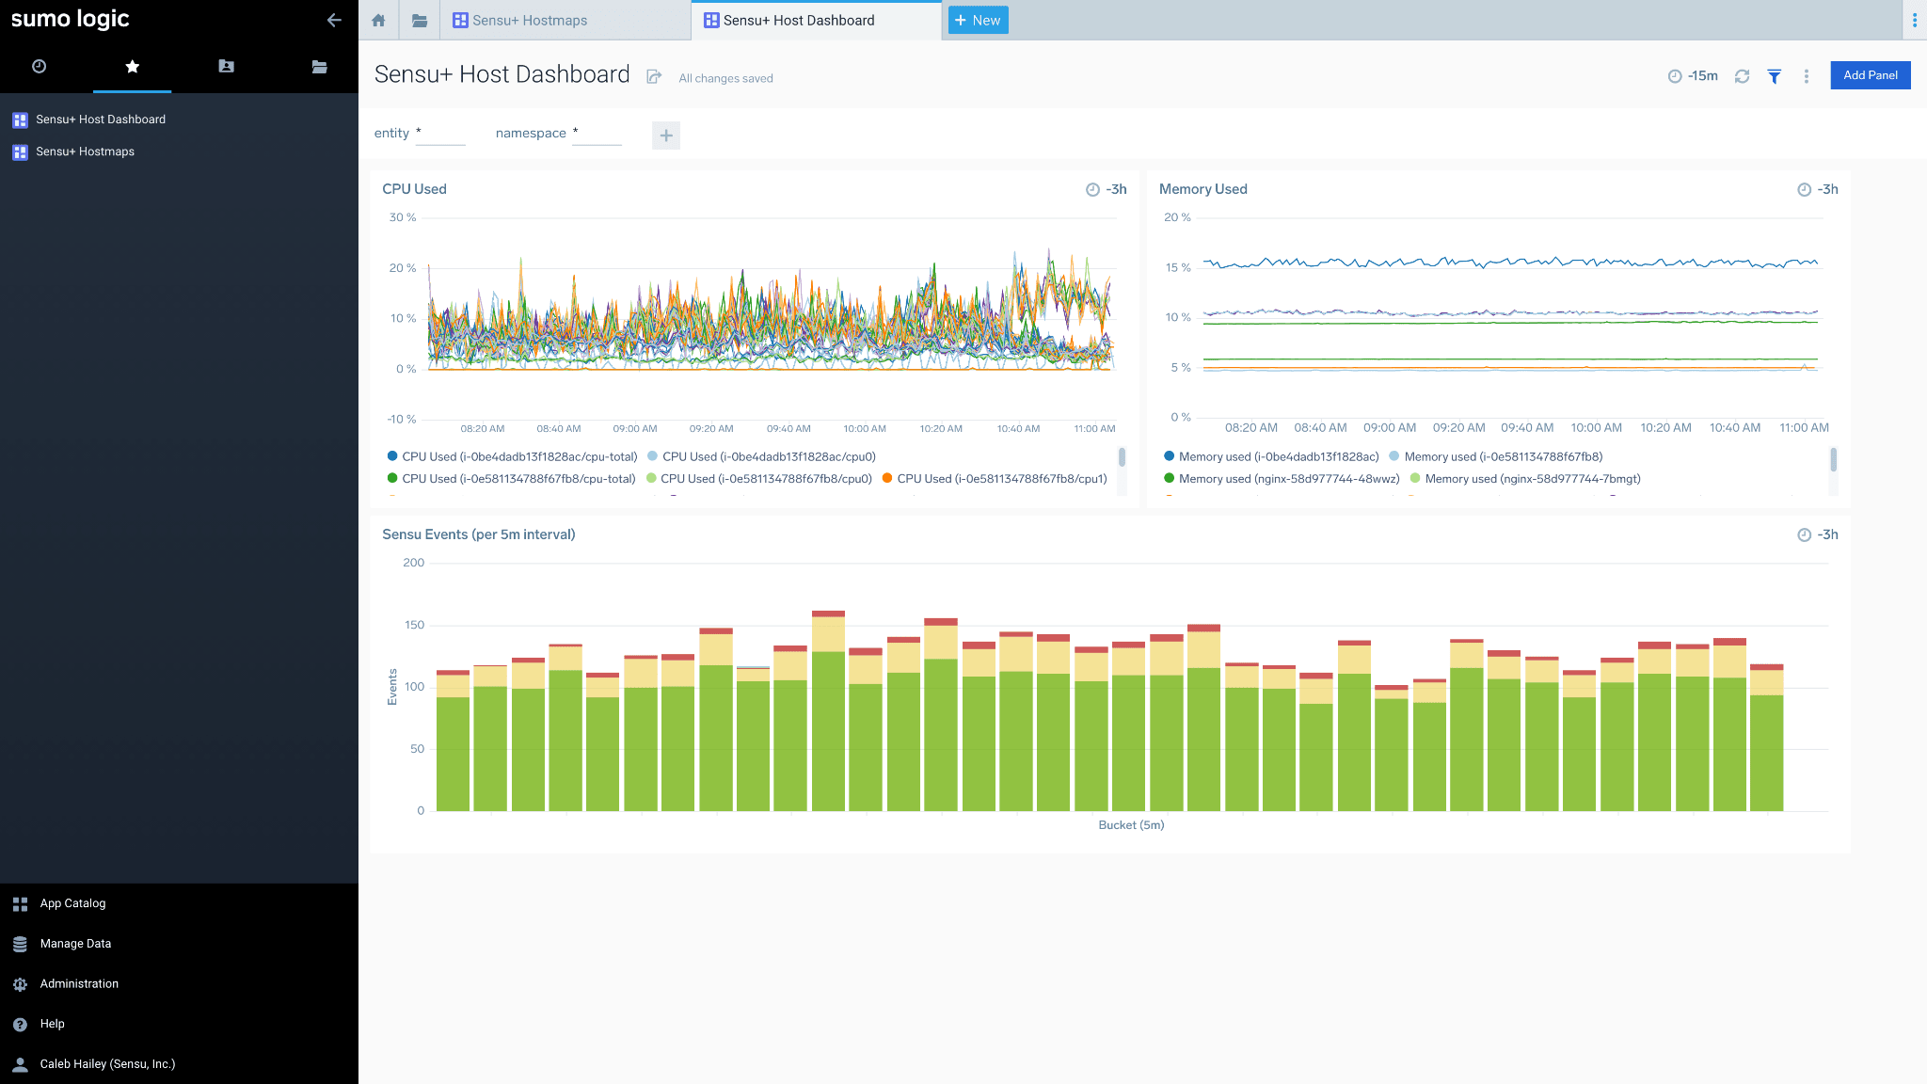The width and height of the screenshot is (1927, 1084).
Task: Click the Sensu Events (per 5m interval) title
Action: [x=478, y=534]
